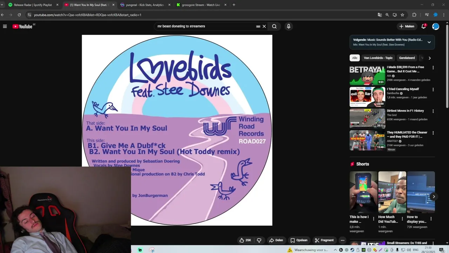Start voice search with the microphone
The height and width of the screenshot is (253, 449).
(288, 26)
